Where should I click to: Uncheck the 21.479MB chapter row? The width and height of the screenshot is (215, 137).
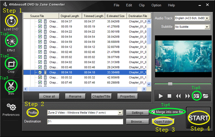40,52
